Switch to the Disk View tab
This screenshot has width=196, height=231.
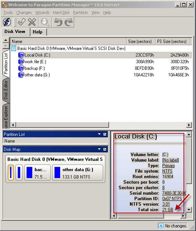point(15,32)
